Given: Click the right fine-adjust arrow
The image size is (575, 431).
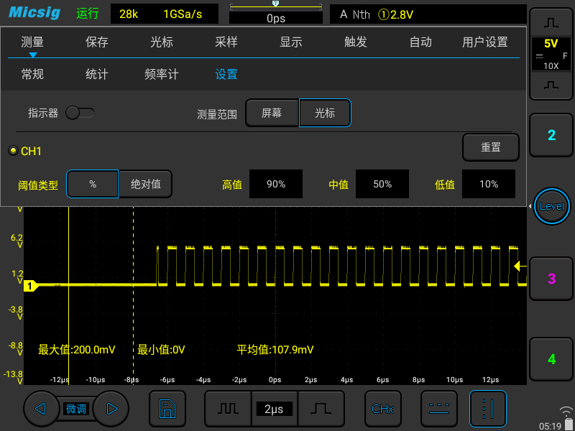Looking at the screenshot, I should [x=111, y=408].
